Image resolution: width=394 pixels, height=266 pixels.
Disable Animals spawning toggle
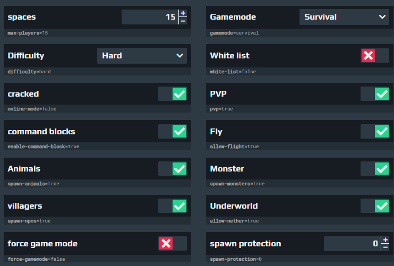(x=173, y=168)
